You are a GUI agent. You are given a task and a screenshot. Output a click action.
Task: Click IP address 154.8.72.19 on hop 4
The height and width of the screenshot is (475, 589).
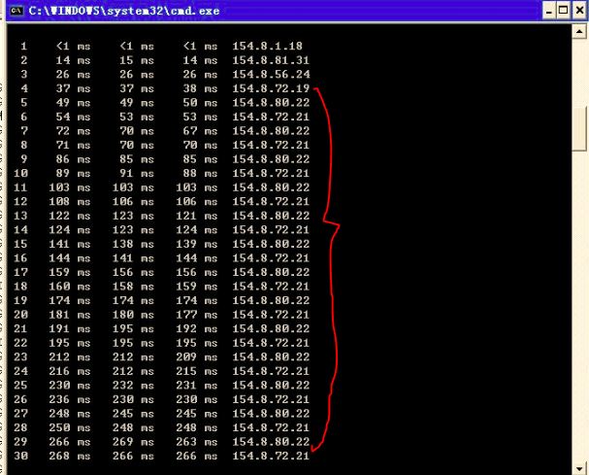point(271,87)
